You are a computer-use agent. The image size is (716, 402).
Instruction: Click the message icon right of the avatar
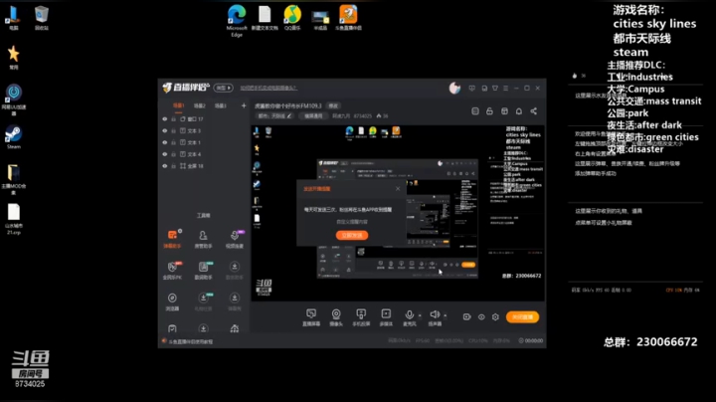click(471, 89)
